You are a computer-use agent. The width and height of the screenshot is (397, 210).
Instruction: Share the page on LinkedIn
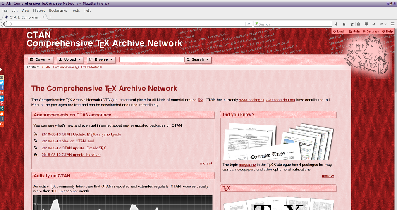[2, 98]
